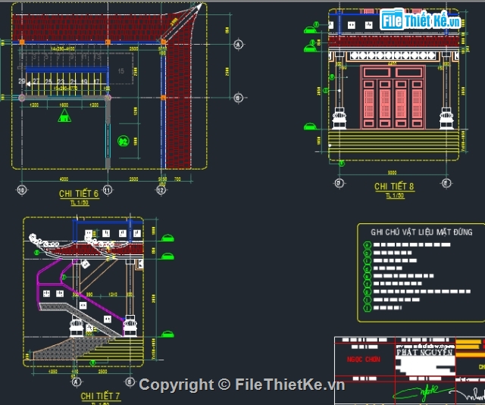Click the 700 dimension below detail 6

pyautogui.click(x=177, y=179)
